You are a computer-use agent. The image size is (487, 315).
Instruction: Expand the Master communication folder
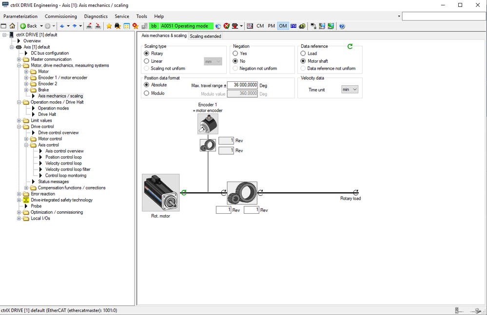tap(19, 59)
